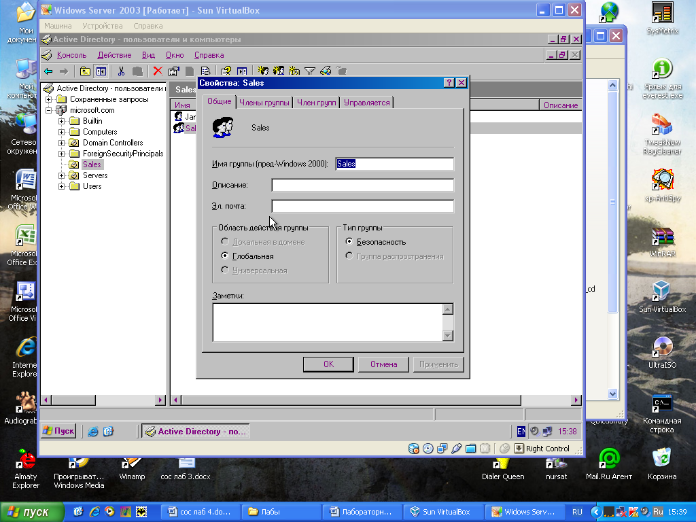The image size is (696, 522).
Task: Open the Окно menu
Action: (x=175, y=55)
